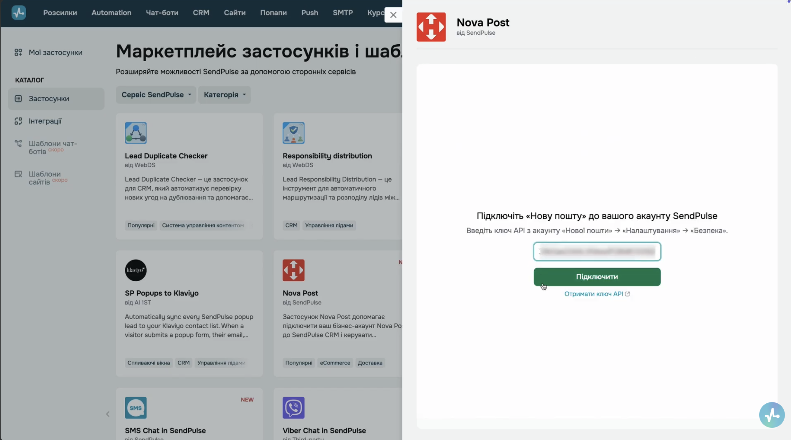Click the CRM tag on SP Popups to Klaviyo
This screenshot has height=440, width=791.
point(183,363)
